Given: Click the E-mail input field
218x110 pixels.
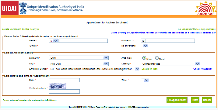Looking at the screenshot, I should point(79,46).
